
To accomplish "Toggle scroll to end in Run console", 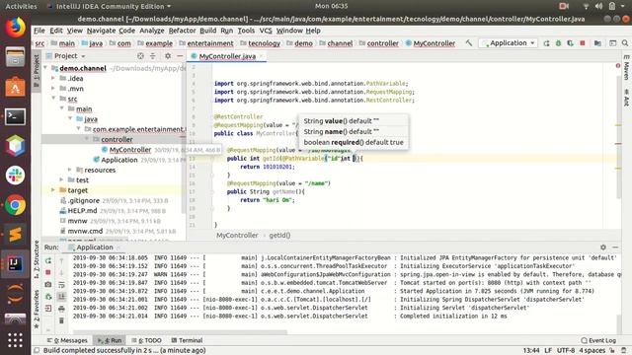I will [x=61, y=297].
